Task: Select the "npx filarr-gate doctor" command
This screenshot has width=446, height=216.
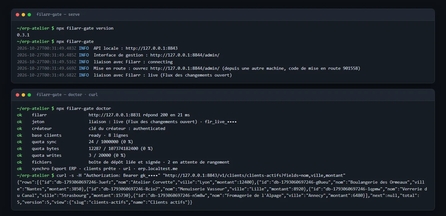Action: (84, 108)
